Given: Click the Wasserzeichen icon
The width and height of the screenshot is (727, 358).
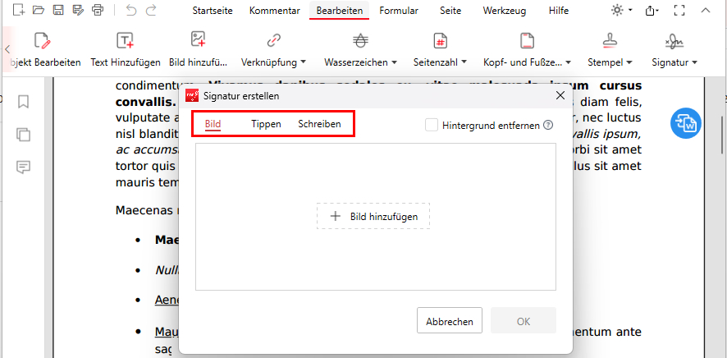Looking at the screenshot, I should pyautogui.click(x=360, y=41).
